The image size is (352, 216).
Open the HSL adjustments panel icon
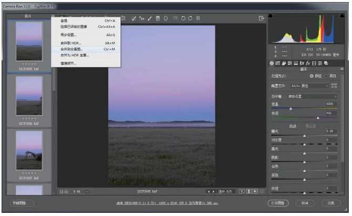[x=290, y=63]
